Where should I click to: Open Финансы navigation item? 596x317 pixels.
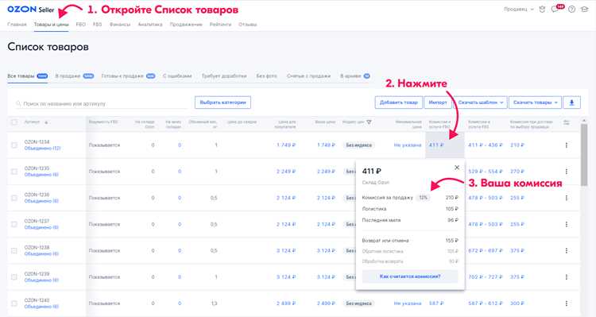120,25
